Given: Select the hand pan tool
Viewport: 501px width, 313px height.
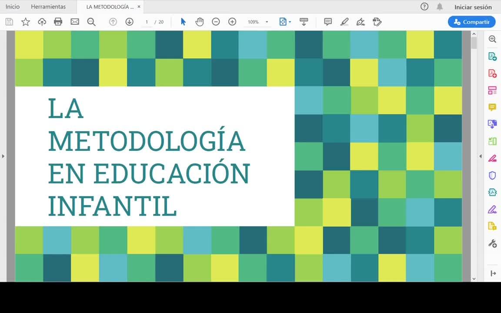Looking at the screenshot, I should [x=200, y=22].
